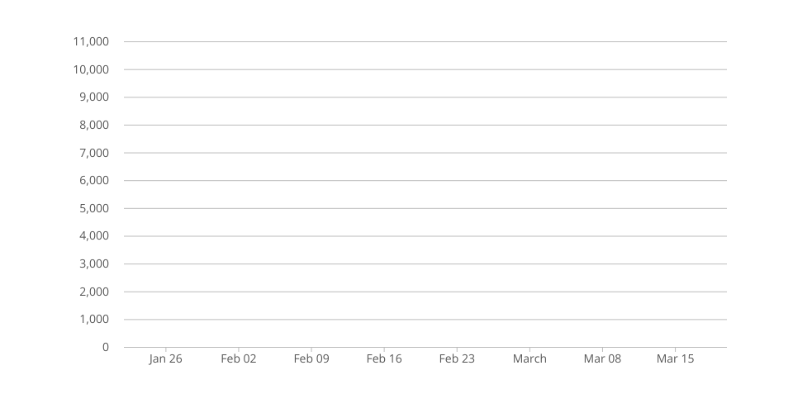Click the Mar 08 date label
This screenshot has height=413, width=793.
pyautogui.click(x=602, y=358)
